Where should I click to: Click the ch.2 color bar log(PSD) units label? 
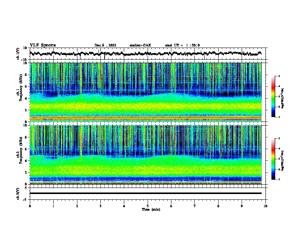283,160
